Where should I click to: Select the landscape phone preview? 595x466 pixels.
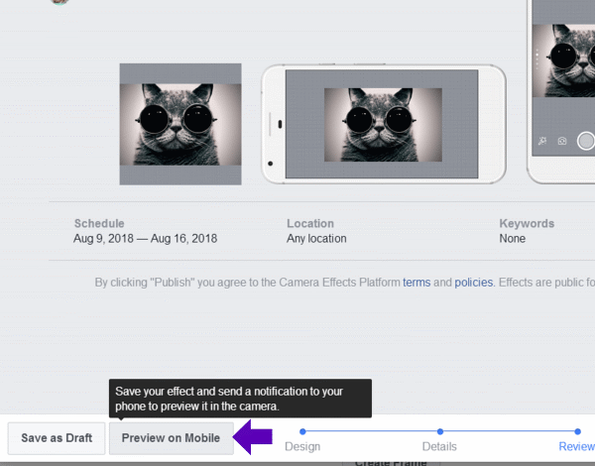pos(383,124)
